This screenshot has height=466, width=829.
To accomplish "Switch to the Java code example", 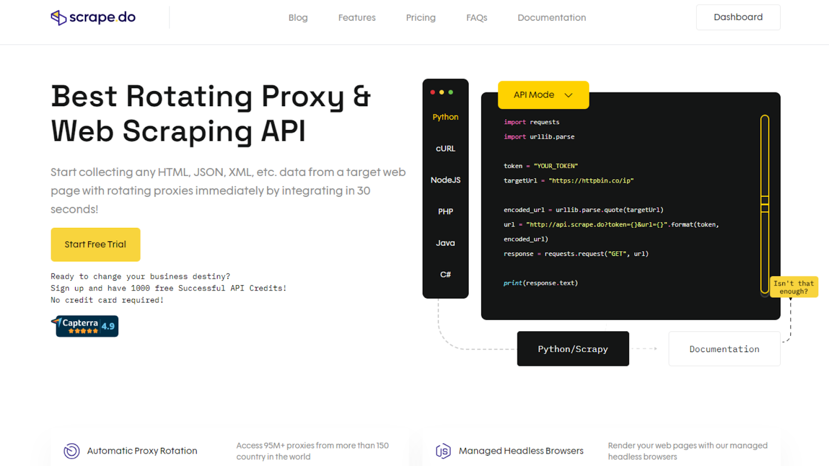I will pyautogui.click(x=445, y=243).
